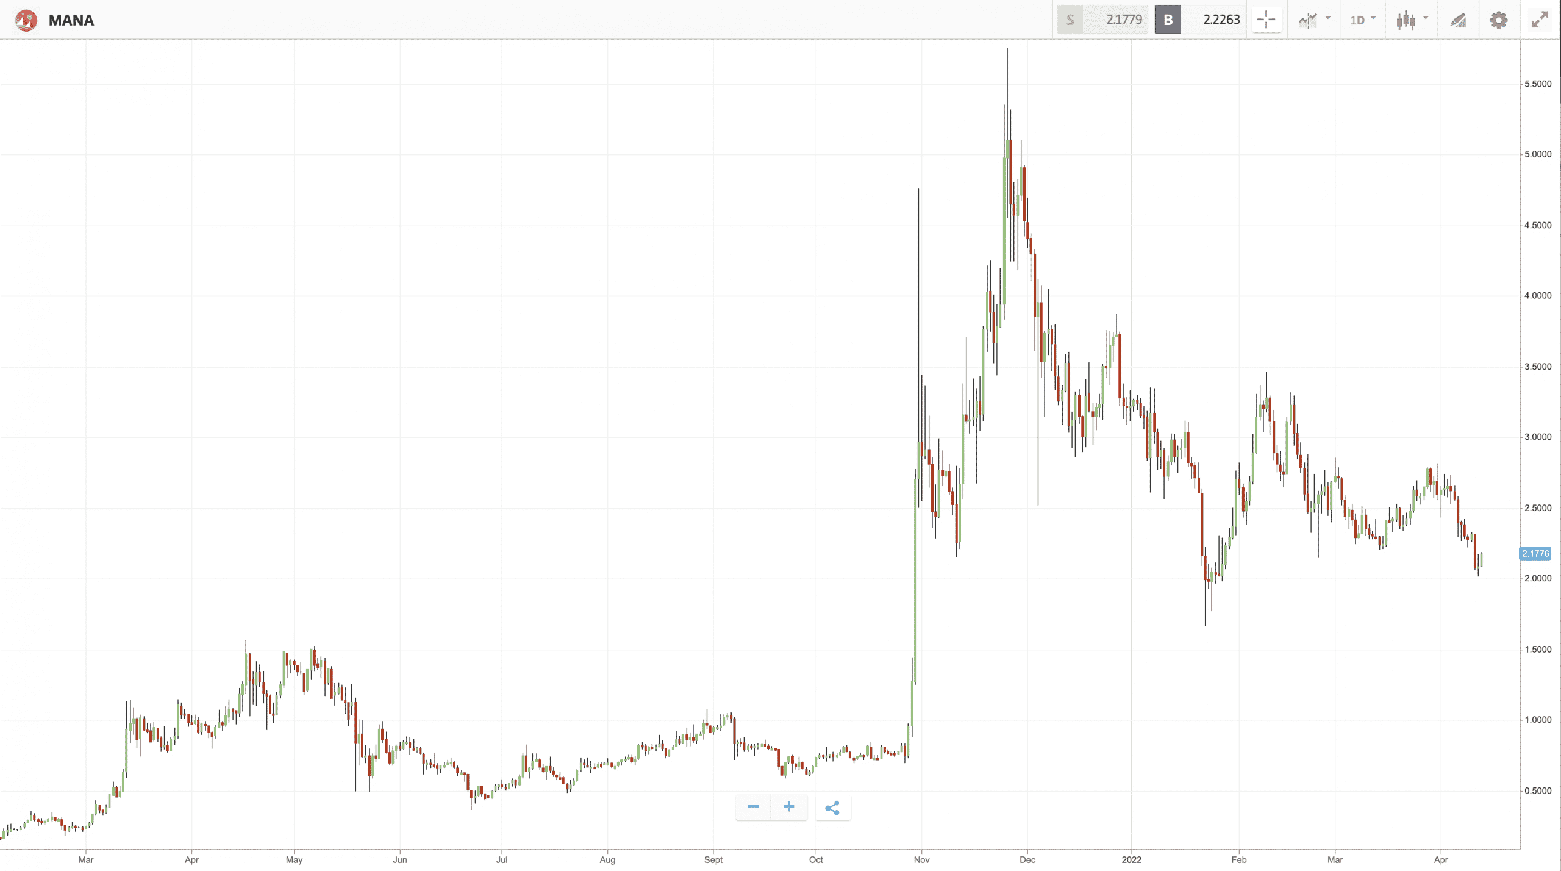
Task: Click the Jul date axis label
Action: tap(501, 860)
